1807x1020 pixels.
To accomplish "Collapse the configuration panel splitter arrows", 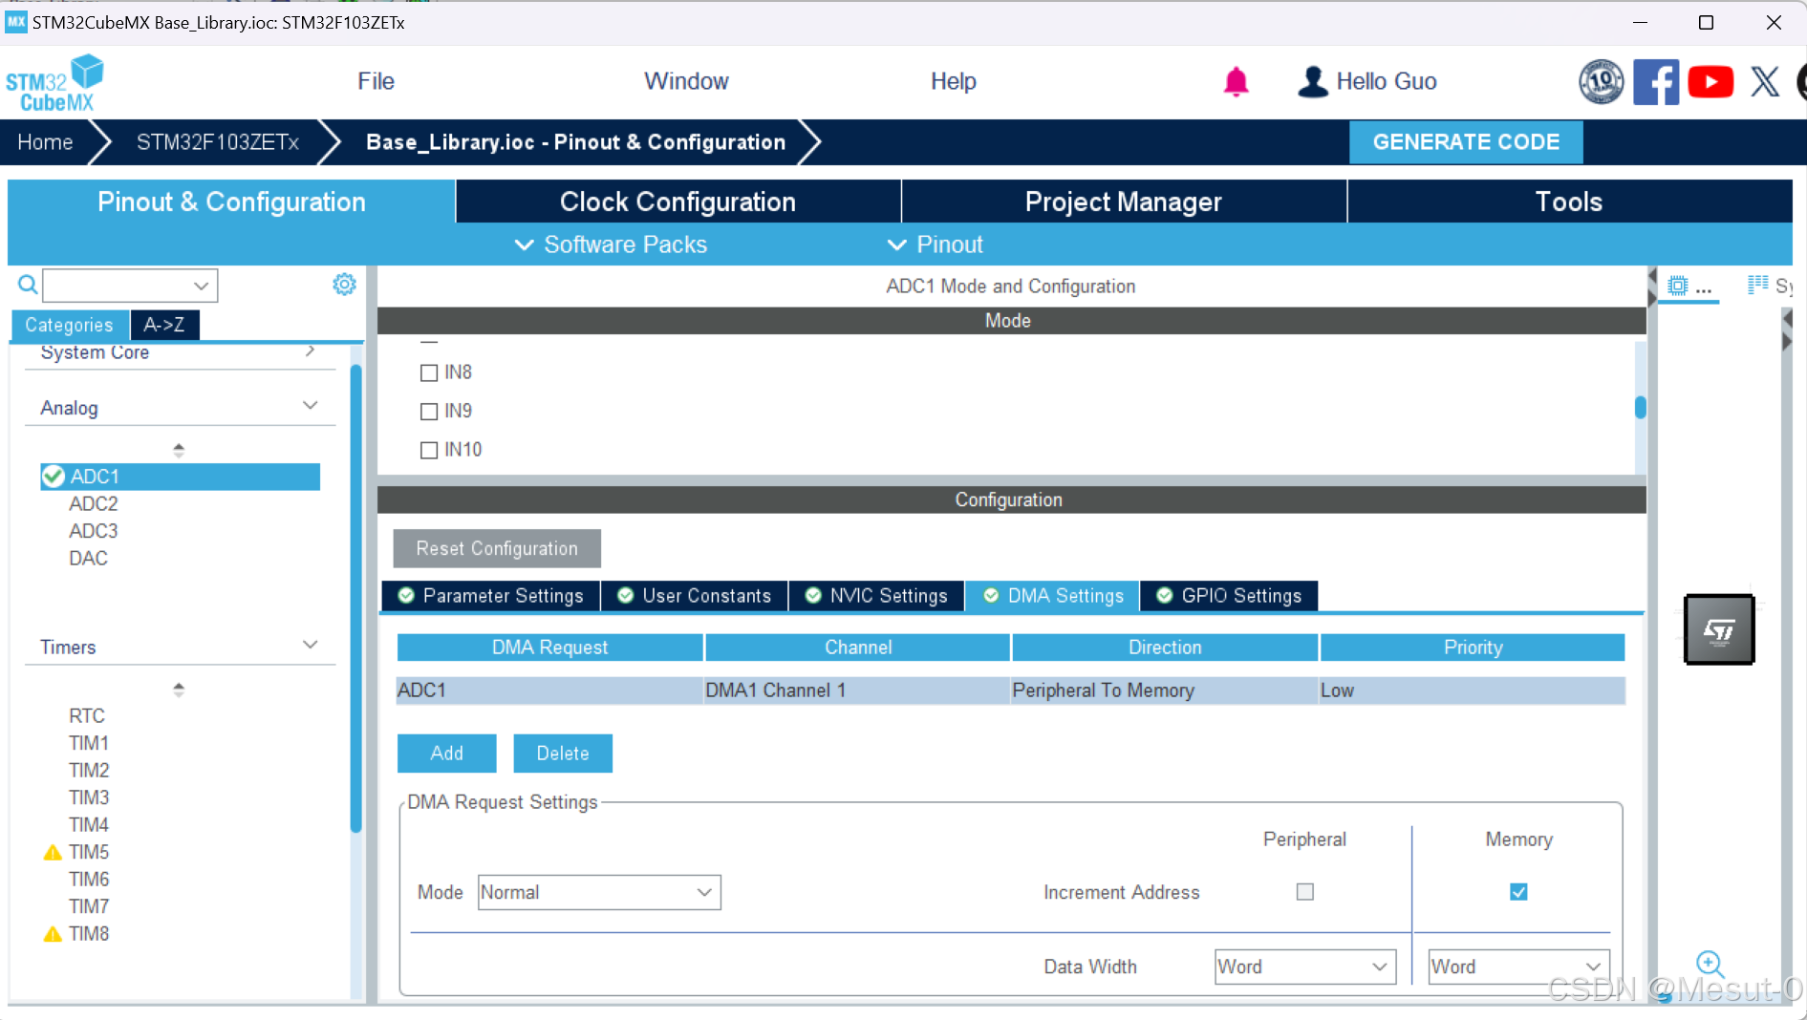I will [x=1652, y=287].
